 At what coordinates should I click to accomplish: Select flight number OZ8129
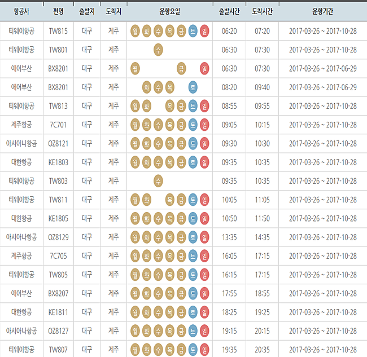[58, 237]
